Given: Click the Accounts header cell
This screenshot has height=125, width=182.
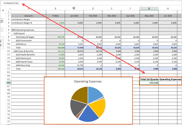Looking at the screenshot, I should tap(29, 16).
